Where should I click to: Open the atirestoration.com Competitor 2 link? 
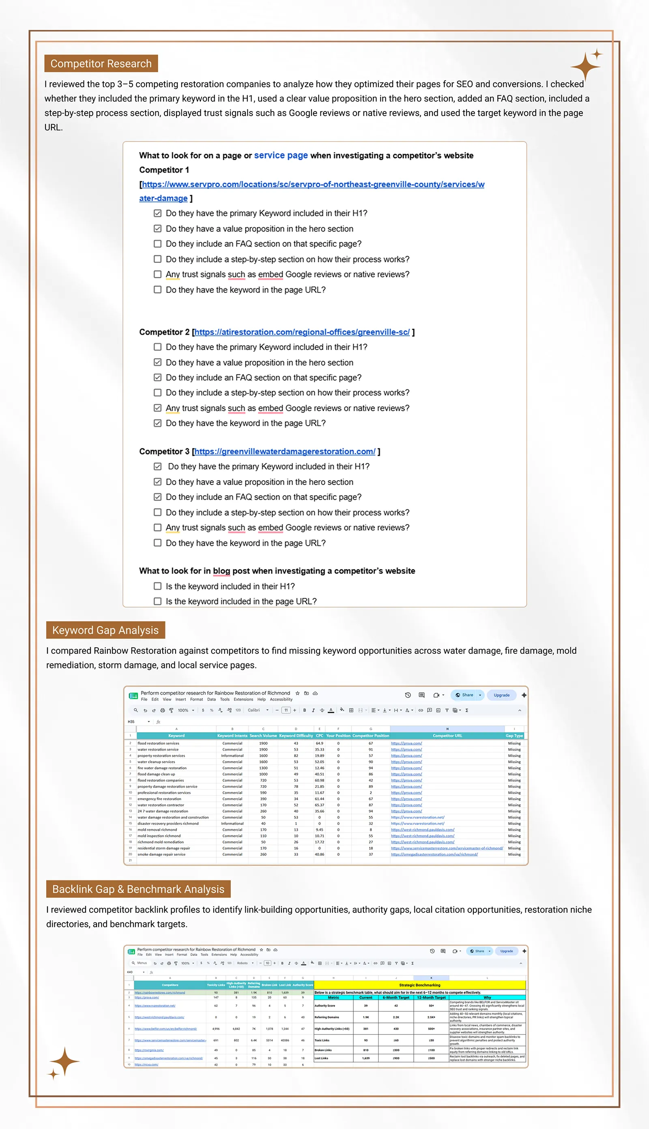[302, 332]
